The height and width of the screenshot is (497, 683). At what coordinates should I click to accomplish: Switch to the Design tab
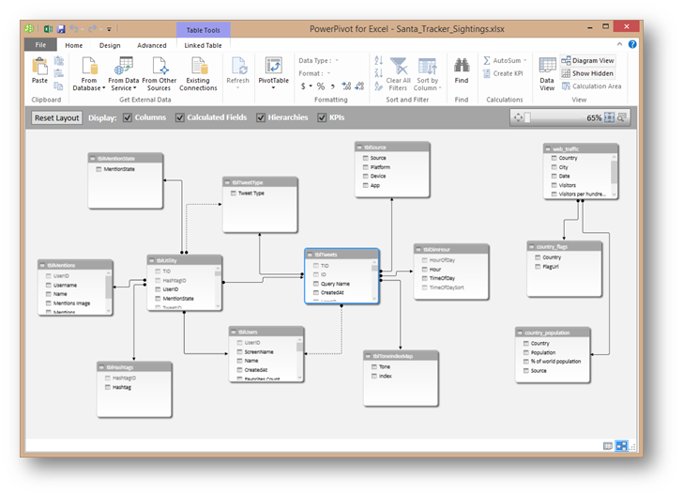click(x=110, y=45)
